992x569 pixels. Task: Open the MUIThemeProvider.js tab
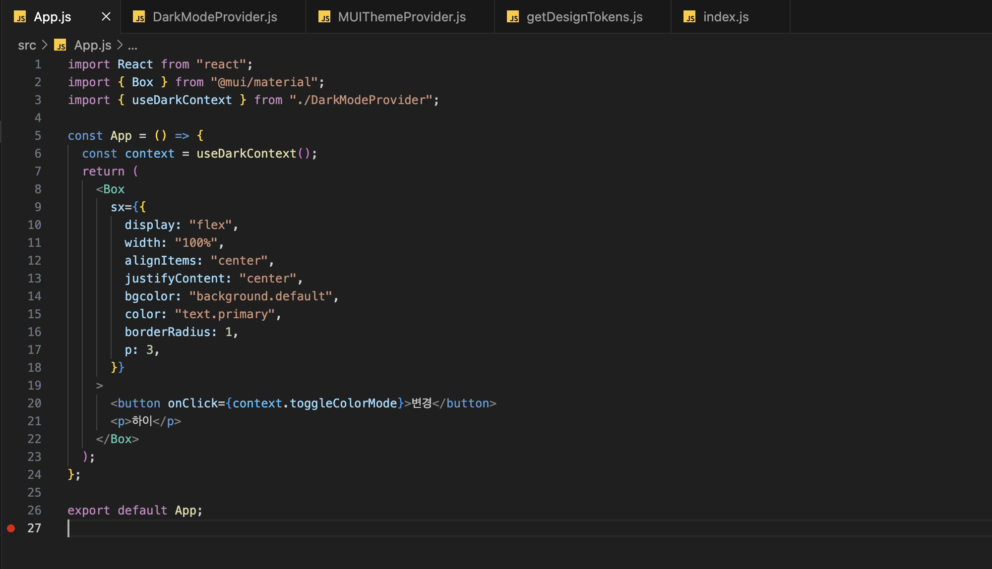tap(401, 17)
